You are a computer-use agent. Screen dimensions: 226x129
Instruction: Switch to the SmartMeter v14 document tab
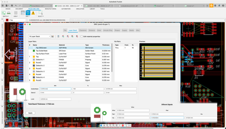pyautogui.click(x=38, y=6)
